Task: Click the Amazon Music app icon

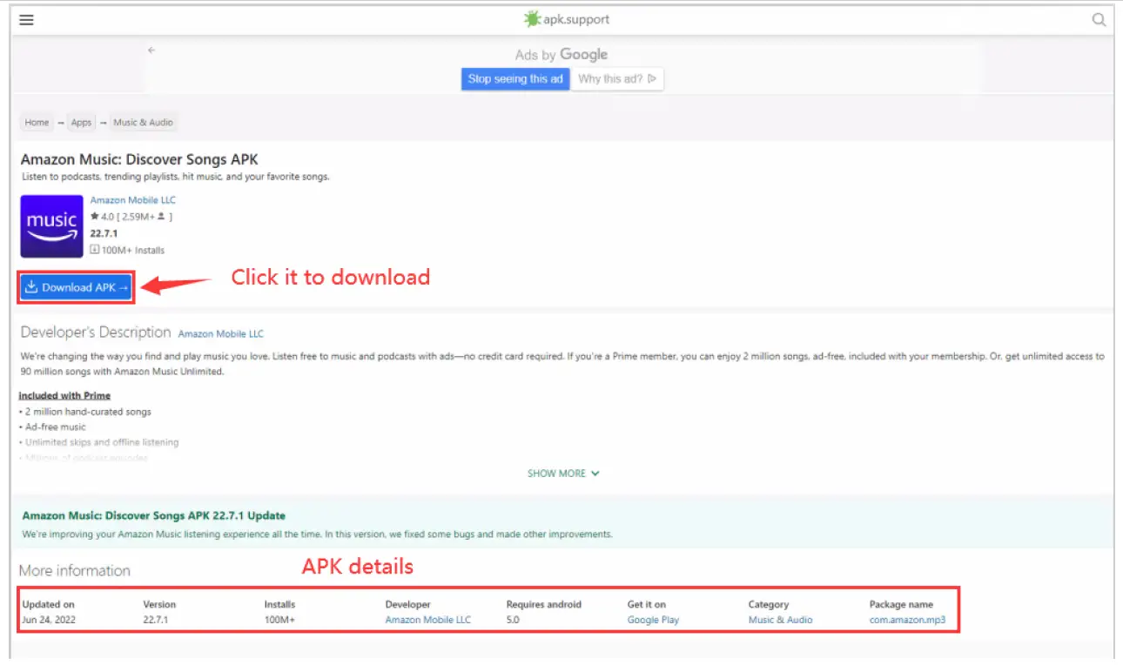Action: coord(51,226)
